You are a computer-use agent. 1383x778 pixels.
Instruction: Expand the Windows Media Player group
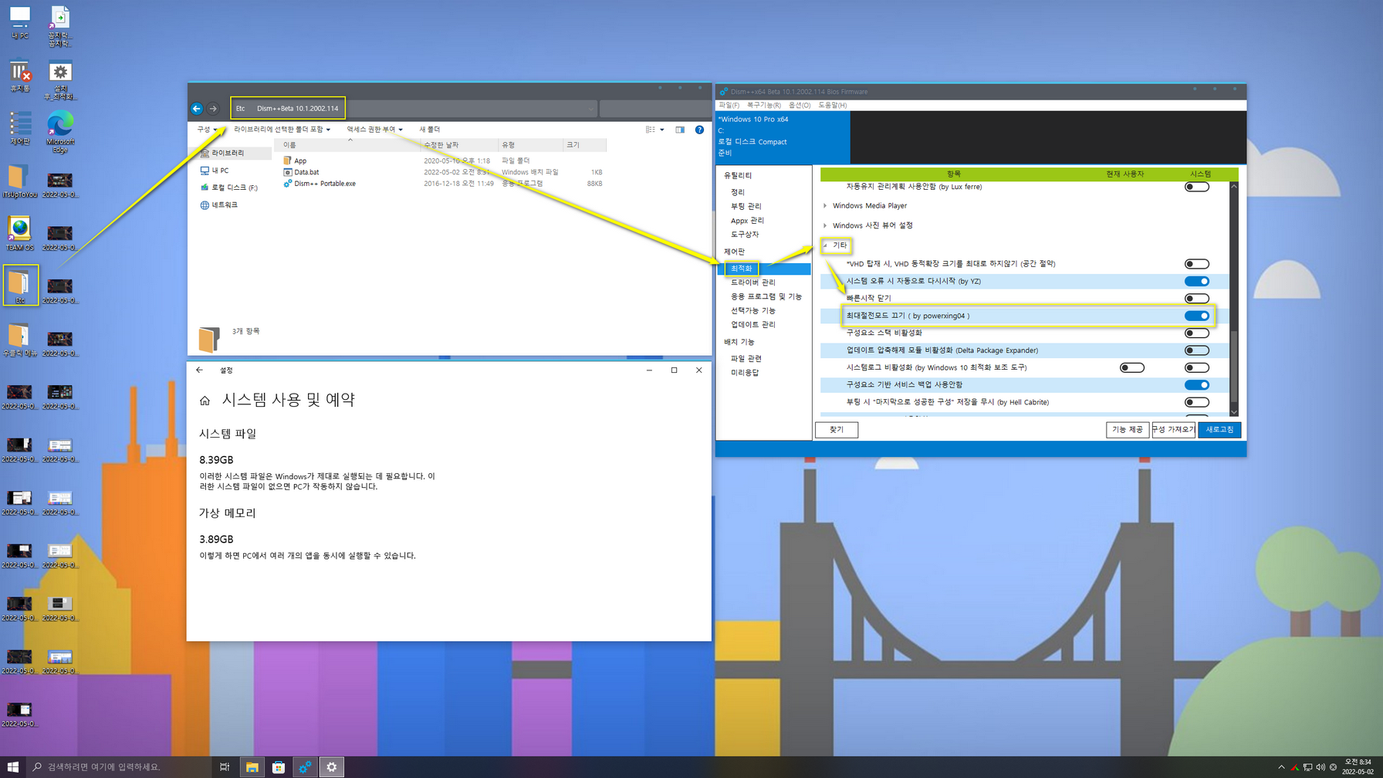coord(825,206)
